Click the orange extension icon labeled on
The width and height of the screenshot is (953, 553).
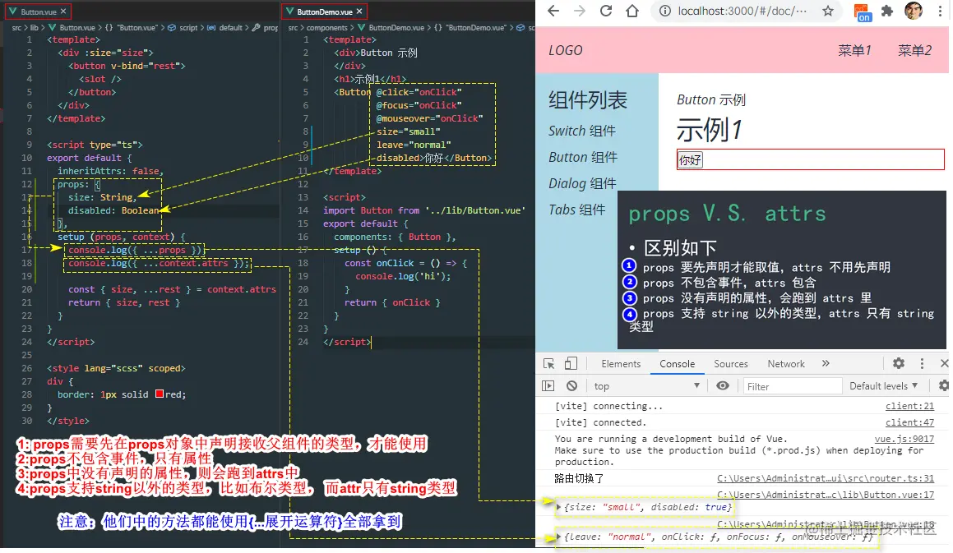(x=862, y=12)
